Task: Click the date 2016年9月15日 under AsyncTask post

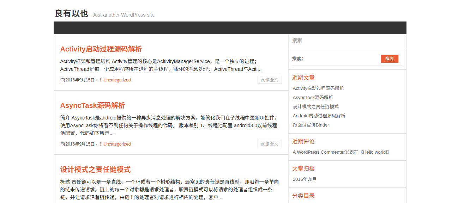Action: (80, 144)
